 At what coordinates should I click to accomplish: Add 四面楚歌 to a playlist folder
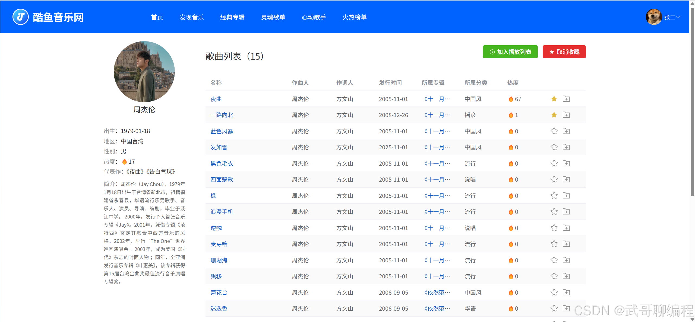pyautogui.click(x=566, y=179)
